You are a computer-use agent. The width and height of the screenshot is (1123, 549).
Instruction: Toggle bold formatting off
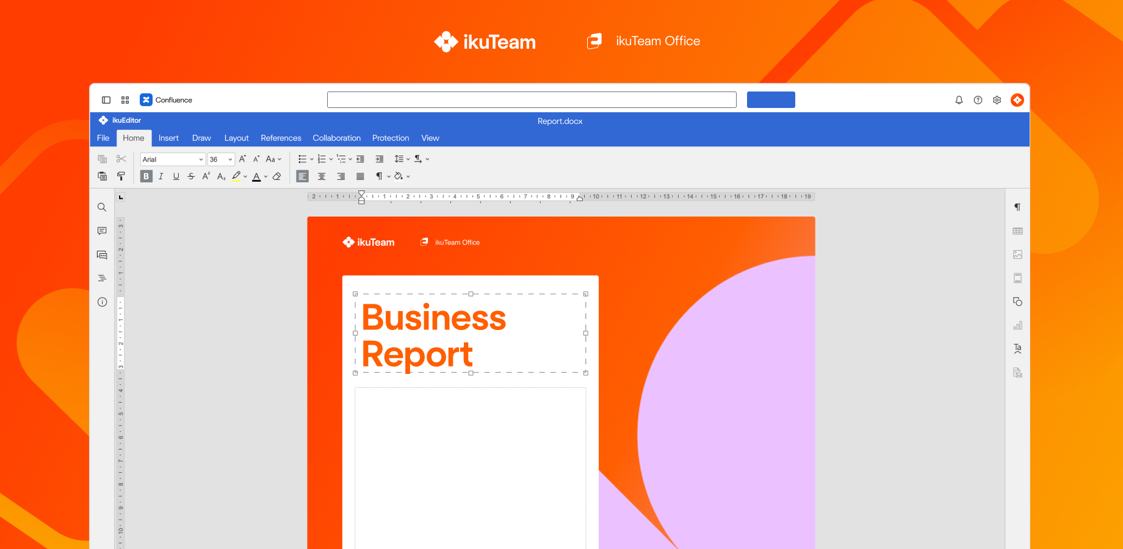146,176
